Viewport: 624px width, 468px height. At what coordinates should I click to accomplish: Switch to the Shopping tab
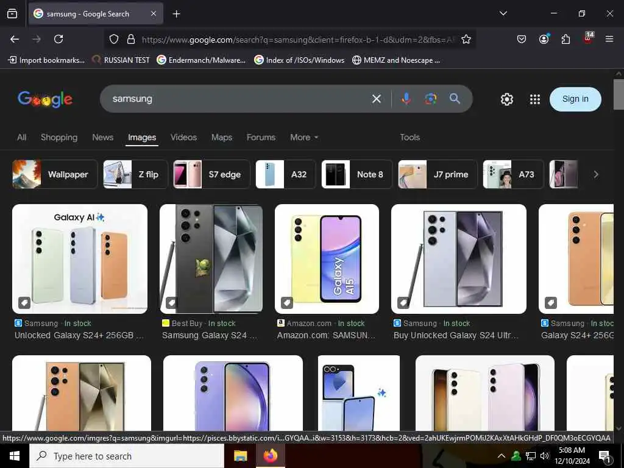pyautogui.click(x=59, y=137)
